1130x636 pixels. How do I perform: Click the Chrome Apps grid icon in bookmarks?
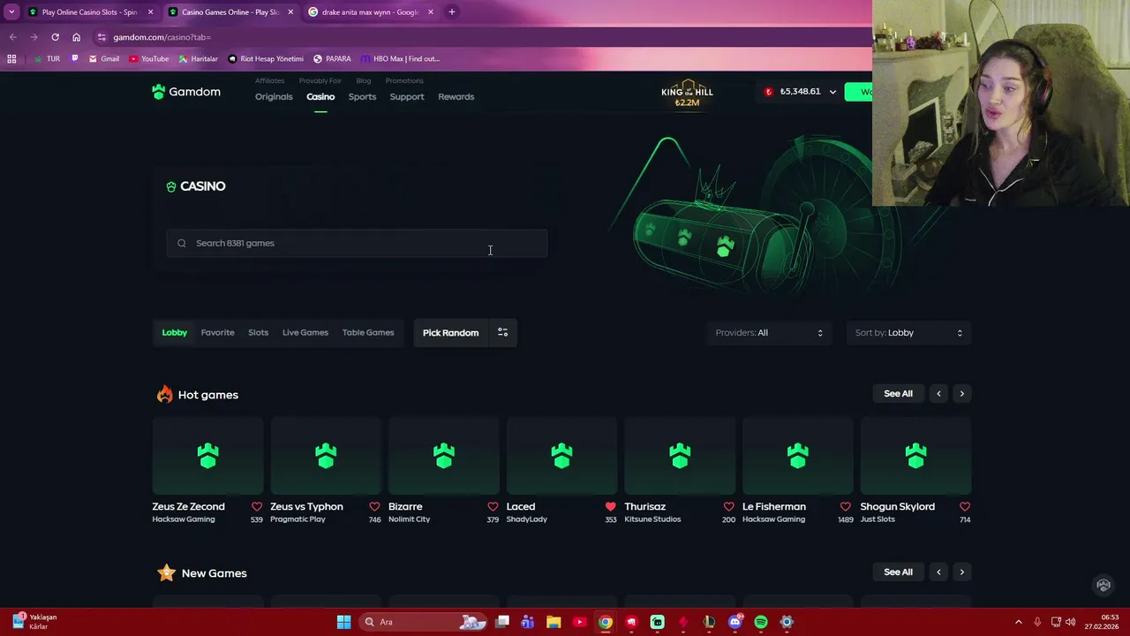click(x=11, y=59)
